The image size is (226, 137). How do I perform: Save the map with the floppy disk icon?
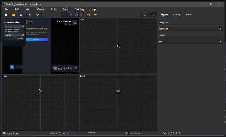21,15
